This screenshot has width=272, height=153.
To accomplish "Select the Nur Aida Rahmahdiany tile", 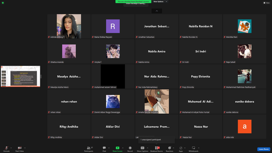I will point(157,76).
